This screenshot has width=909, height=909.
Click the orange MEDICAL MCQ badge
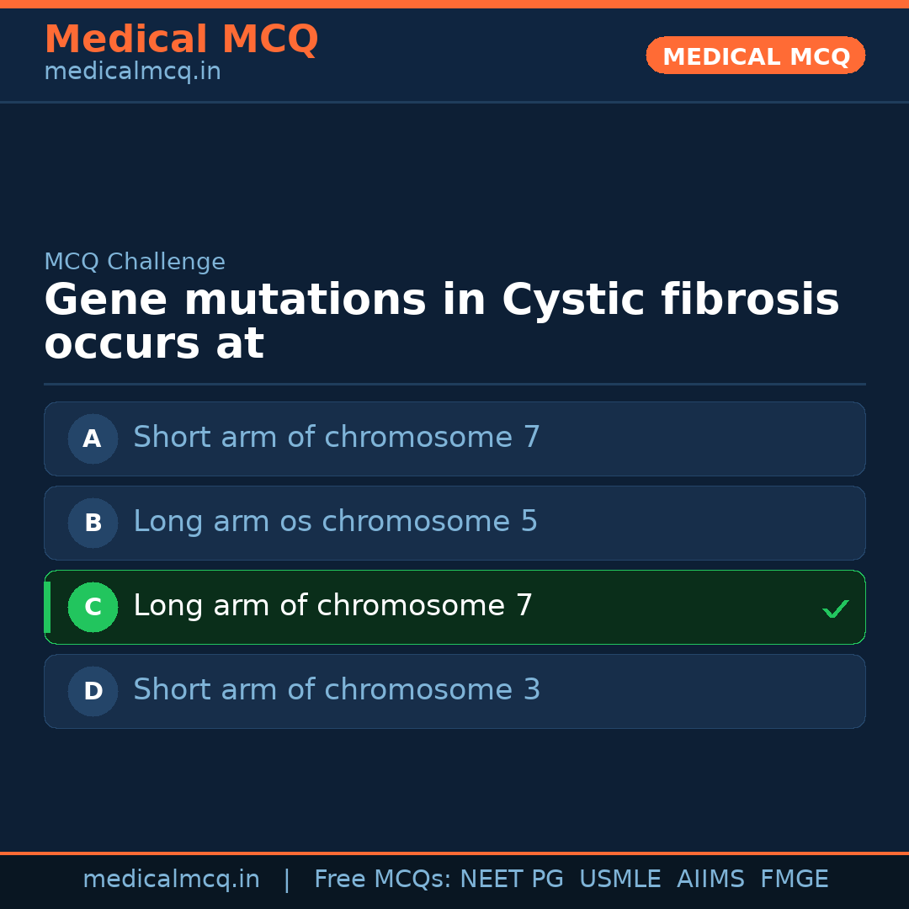tap(755, 56)
